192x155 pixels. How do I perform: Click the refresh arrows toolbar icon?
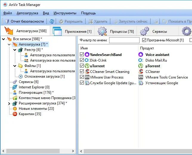coord(52,21)
